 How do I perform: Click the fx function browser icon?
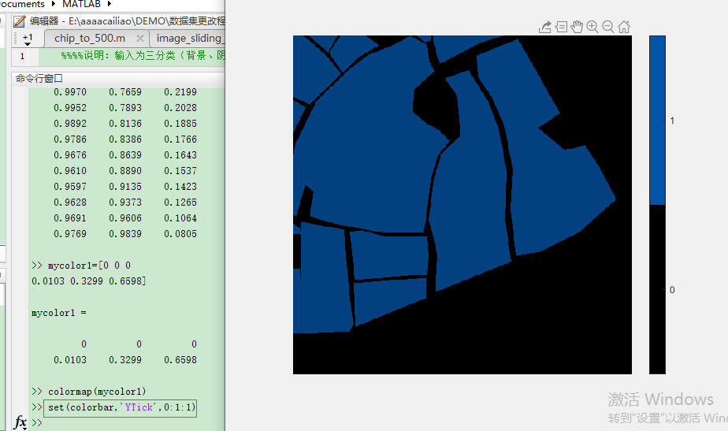pos(20,422)
